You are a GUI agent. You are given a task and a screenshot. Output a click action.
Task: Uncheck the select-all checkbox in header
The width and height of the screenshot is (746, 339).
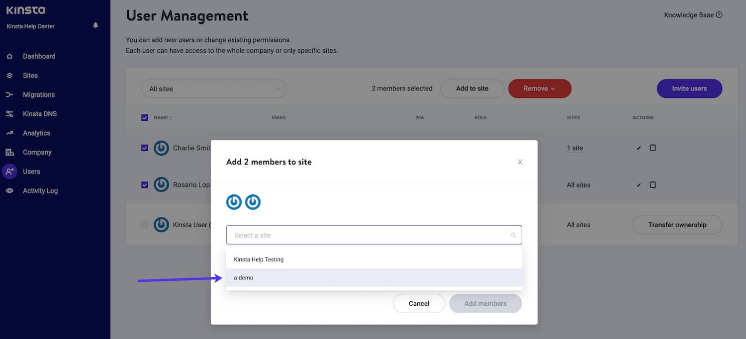[145, 118]
